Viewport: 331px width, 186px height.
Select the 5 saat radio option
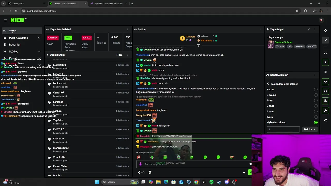[316, 111]
